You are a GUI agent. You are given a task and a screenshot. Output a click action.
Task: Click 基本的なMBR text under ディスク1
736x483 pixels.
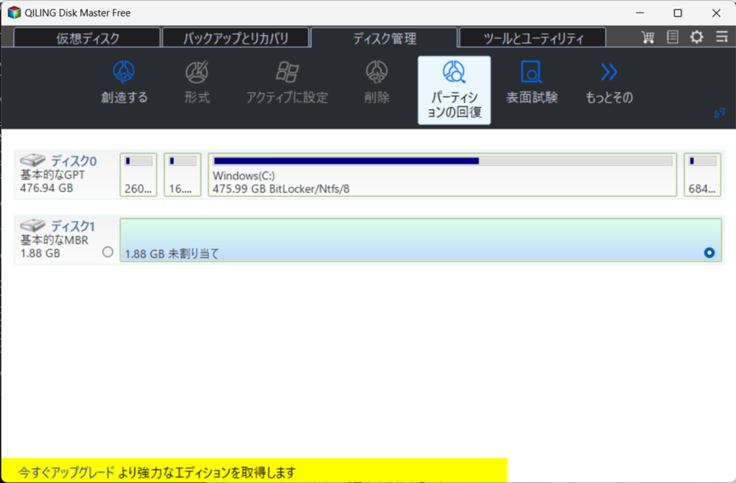[54, 240]
